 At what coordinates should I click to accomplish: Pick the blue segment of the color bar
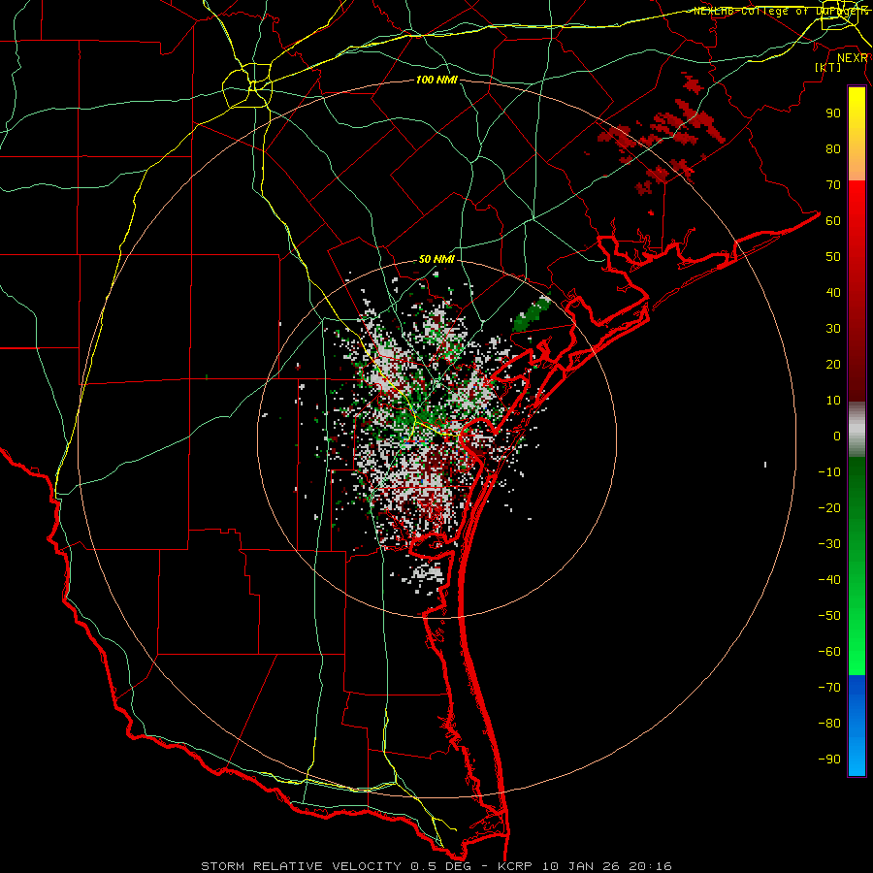(857, 724)
